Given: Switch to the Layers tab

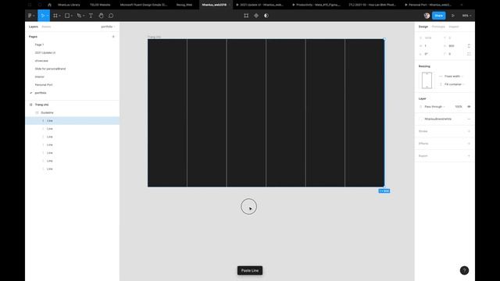Looking at the screenshot, I should click(x=33, y=27).
